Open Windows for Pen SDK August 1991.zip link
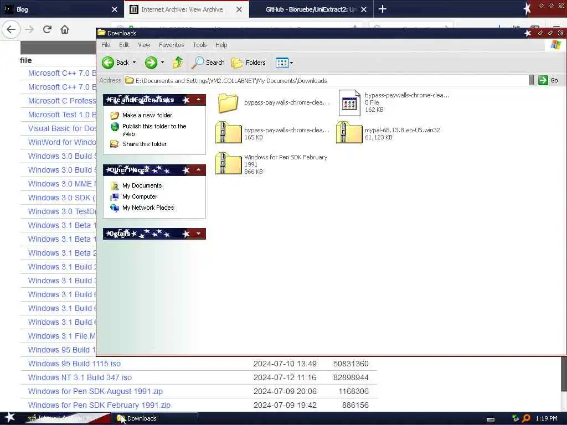The width and height of the screenshot is (567, 425). coord(95,391)
